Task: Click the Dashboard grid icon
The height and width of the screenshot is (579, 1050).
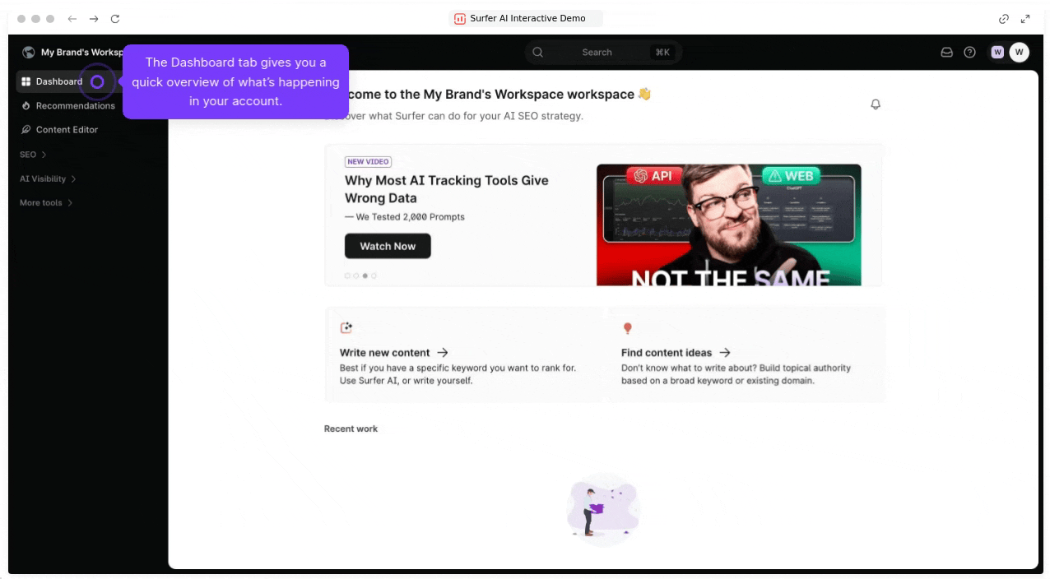Action: tap(26, 81)
